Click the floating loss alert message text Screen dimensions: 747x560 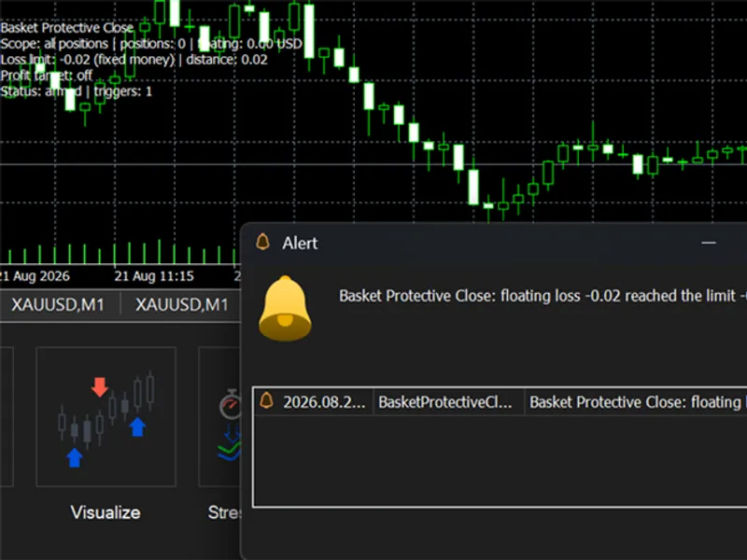(x=543, y=296)
